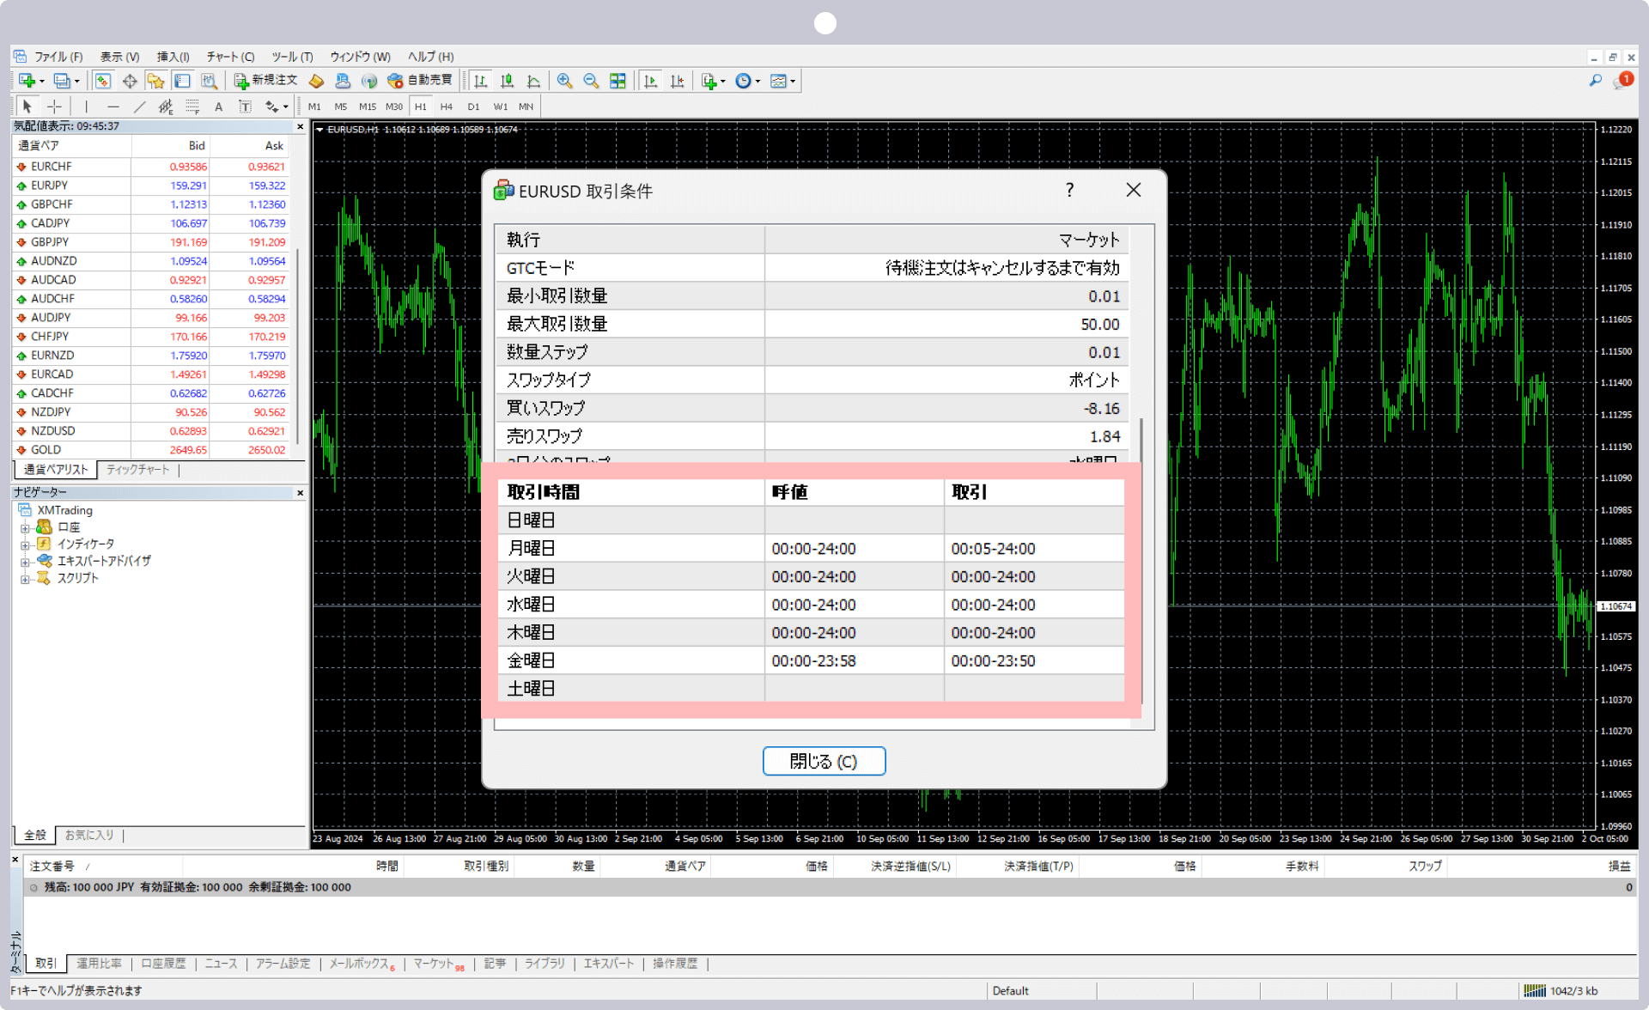The image size is (1649, 1010).
Task: Select the crosshair tool
Action: click(54, 106)
